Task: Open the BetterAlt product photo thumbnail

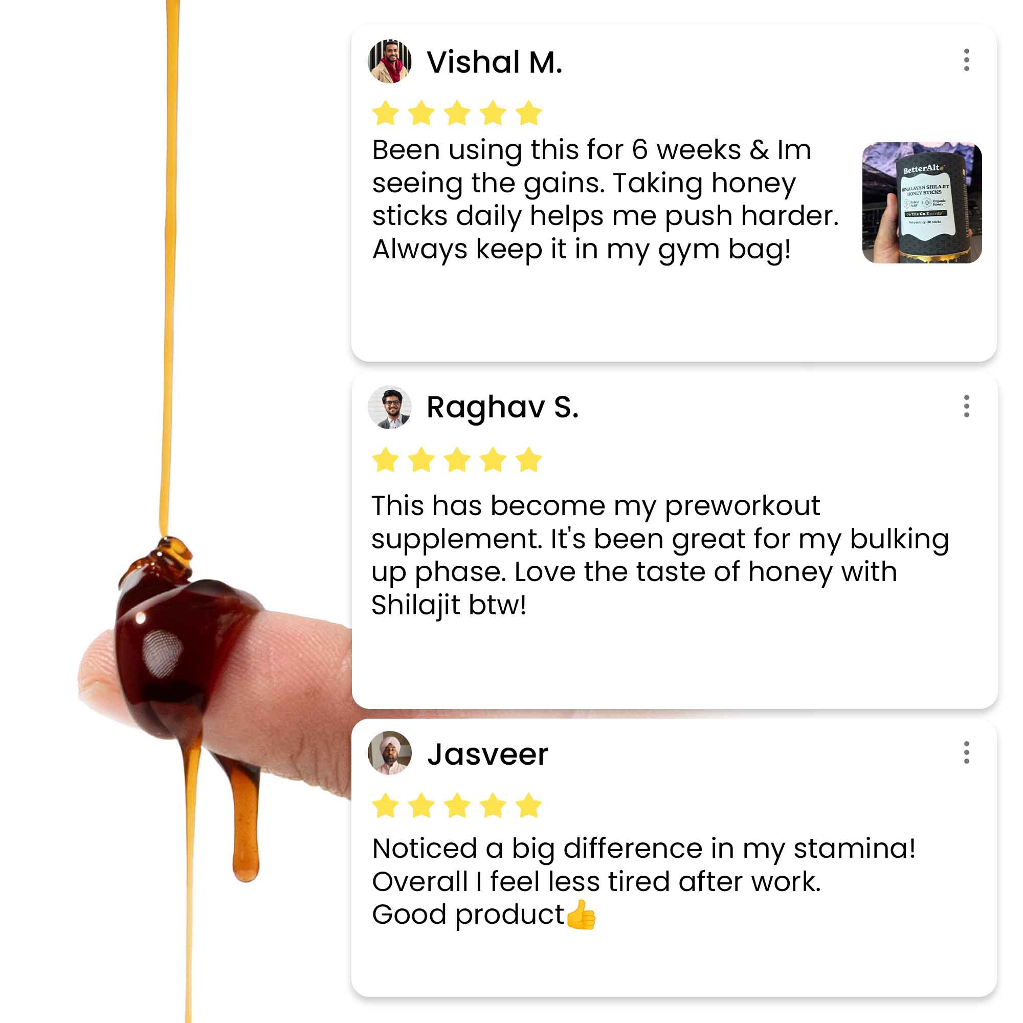Action: [922, 202]
